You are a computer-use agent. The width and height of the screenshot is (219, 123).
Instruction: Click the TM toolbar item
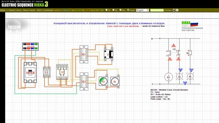tap(102, 10)
